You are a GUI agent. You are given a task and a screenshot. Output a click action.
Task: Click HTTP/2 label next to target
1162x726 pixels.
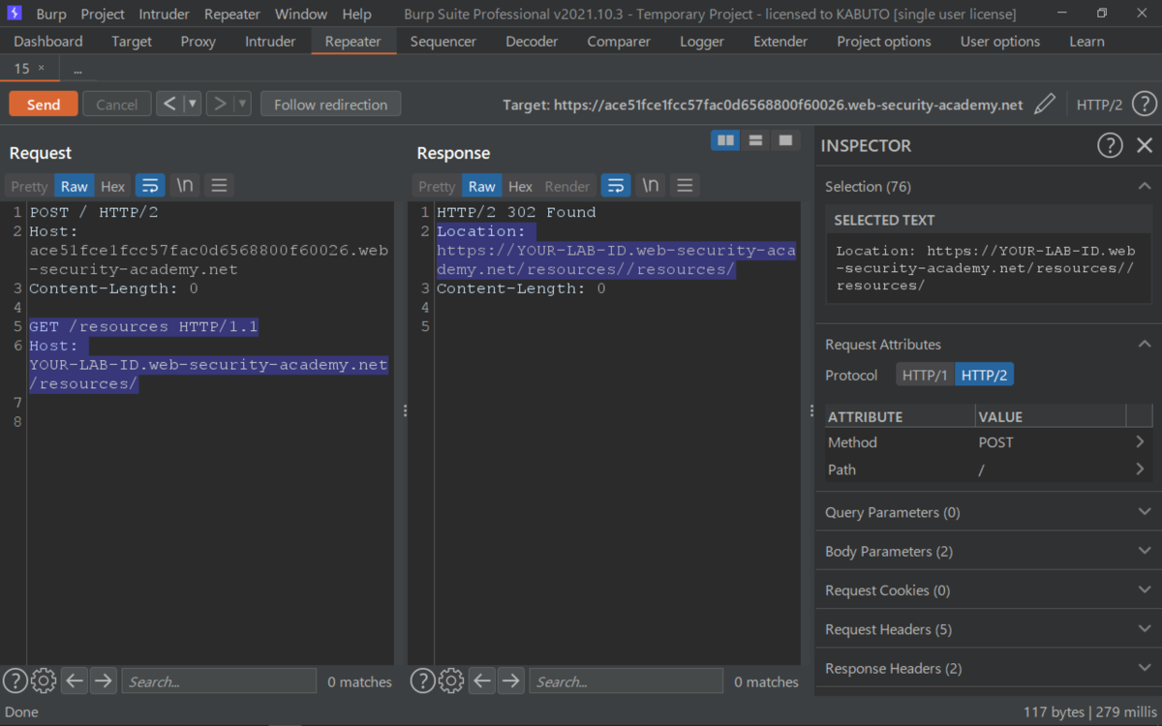point(1099,105)
